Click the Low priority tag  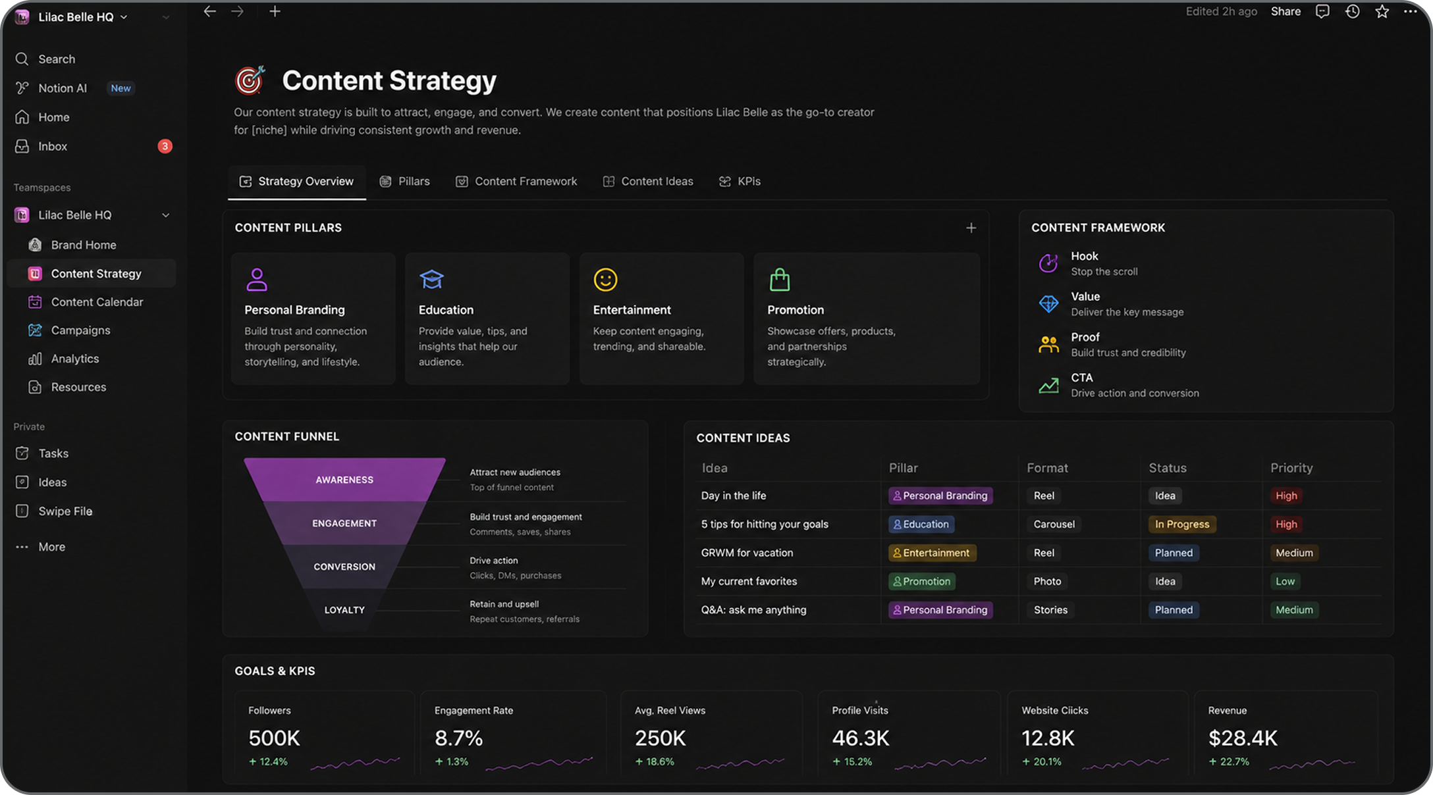click(x=1285, y=581)
